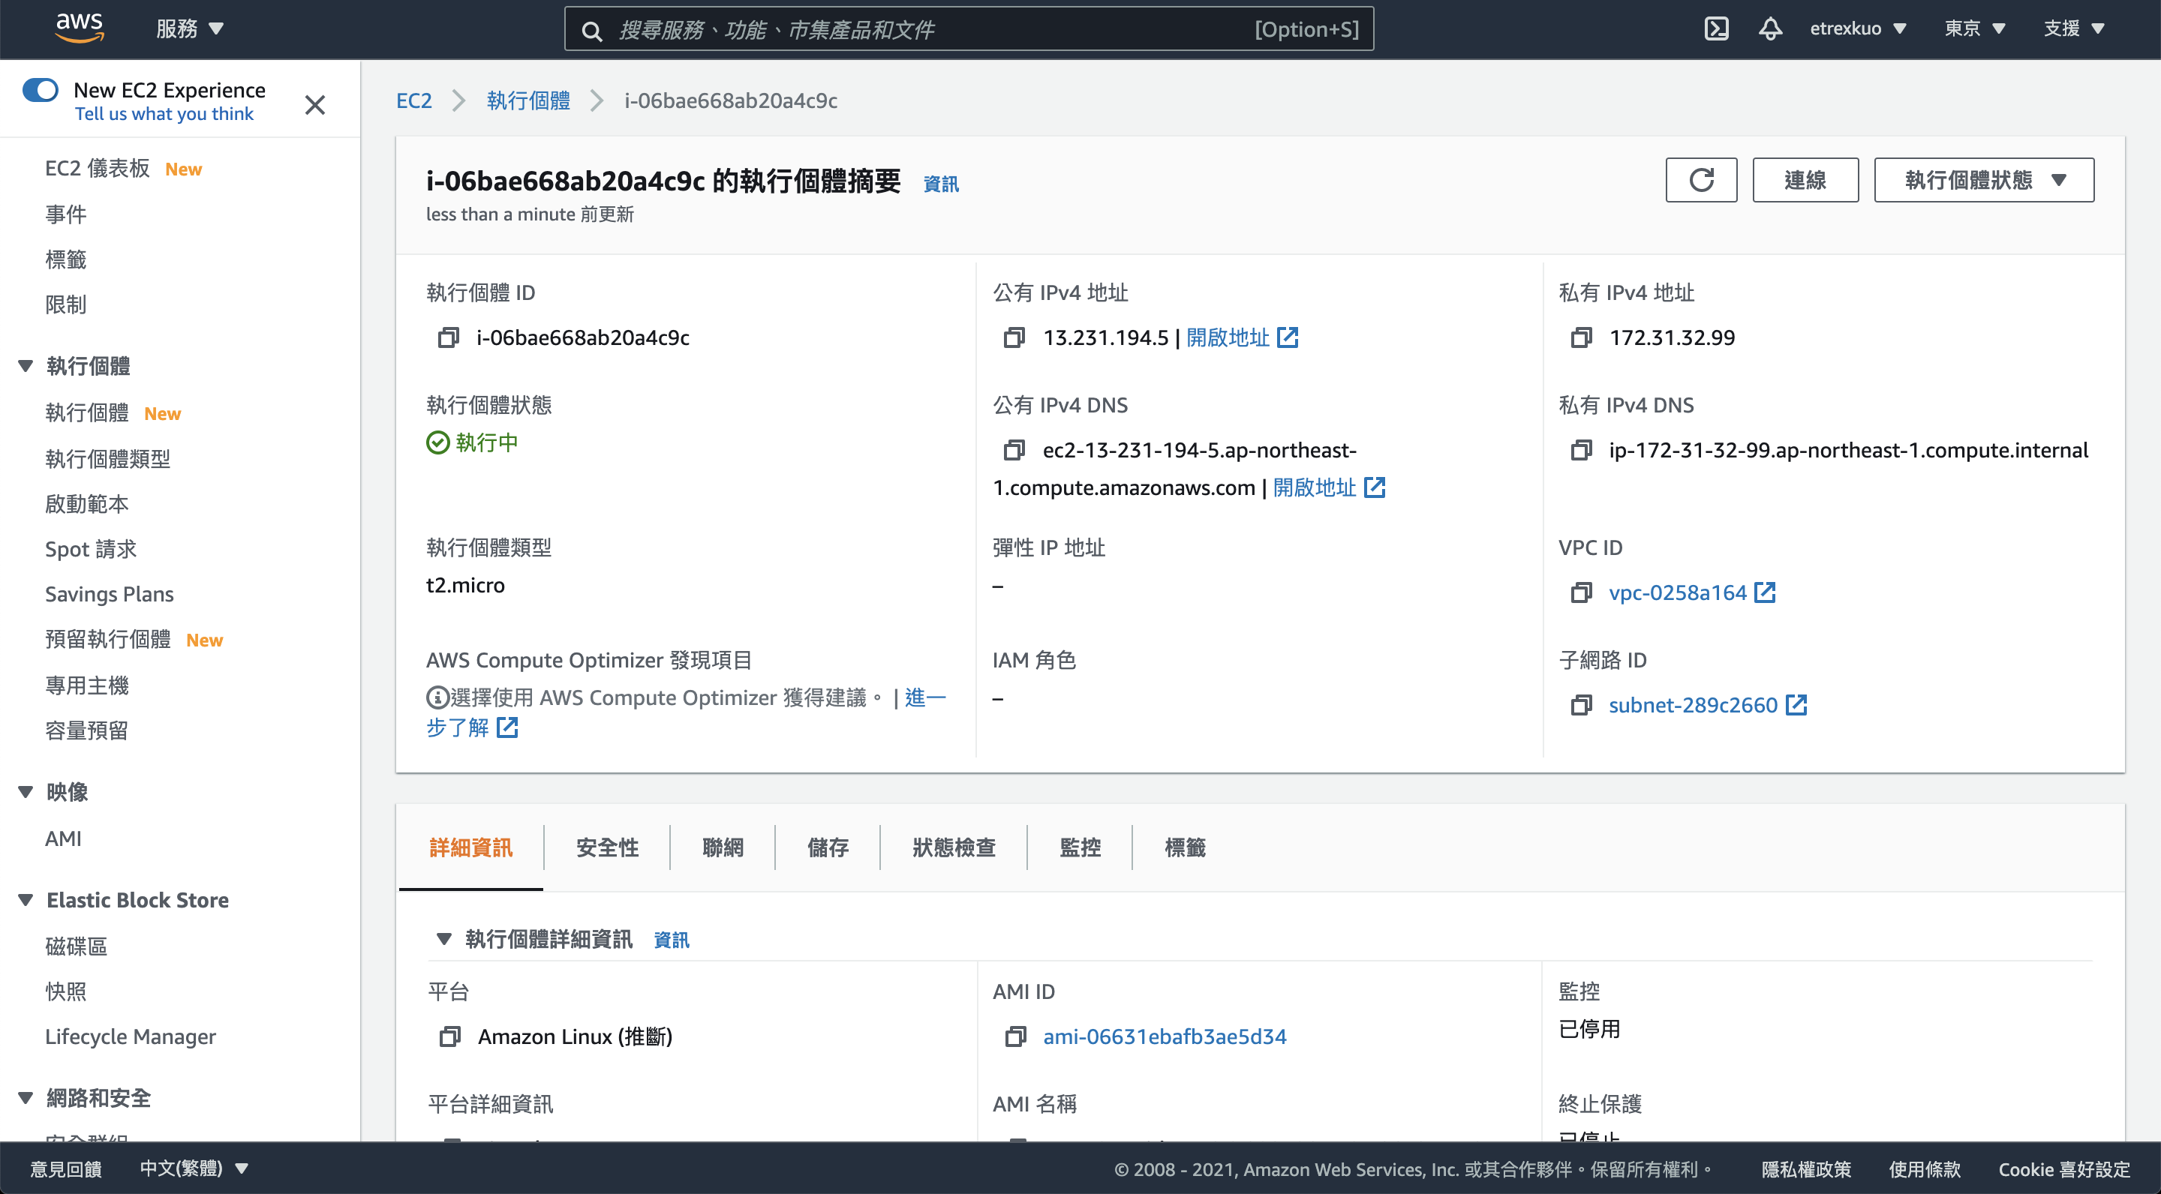Open the 中文(繁體) language dropdown
This screenshot has height=1194, width=2161.
(194, 1168)
